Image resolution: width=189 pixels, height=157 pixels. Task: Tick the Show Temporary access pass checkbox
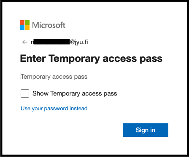click(x=25, y=93)
